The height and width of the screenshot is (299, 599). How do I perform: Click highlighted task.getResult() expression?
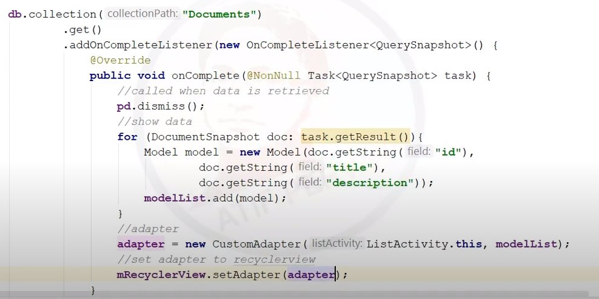(x=355, y=137)
